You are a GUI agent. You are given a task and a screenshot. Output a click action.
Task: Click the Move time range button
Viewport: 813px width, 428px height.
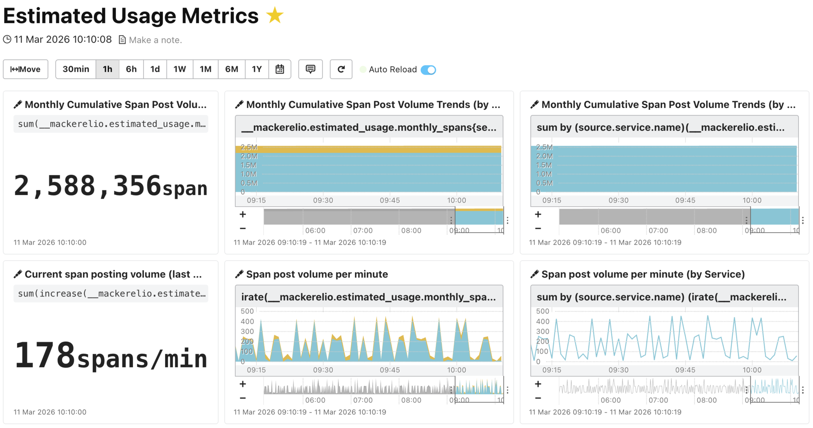tap(26, 69)
